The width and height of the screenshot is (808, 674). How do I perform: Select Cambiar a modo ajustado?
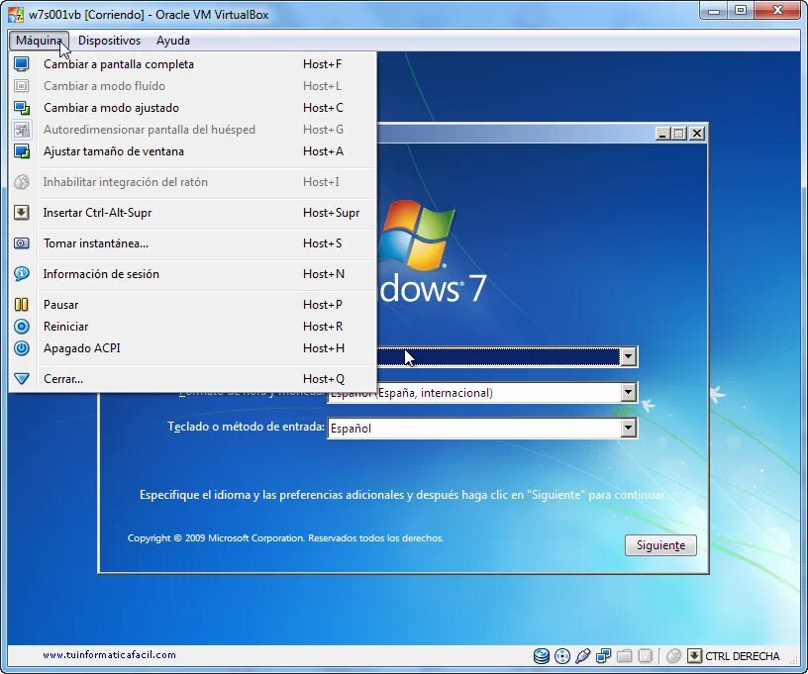coord(192,108)
